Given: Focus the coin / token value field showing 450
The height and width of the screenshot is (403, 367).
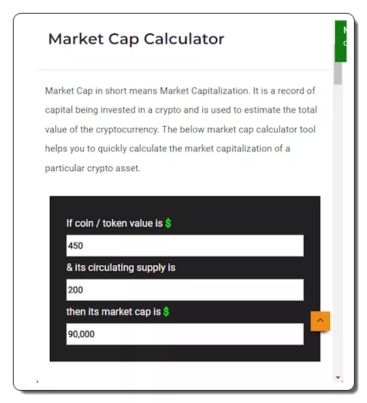Looking at the screenshot, I should 185,245.
